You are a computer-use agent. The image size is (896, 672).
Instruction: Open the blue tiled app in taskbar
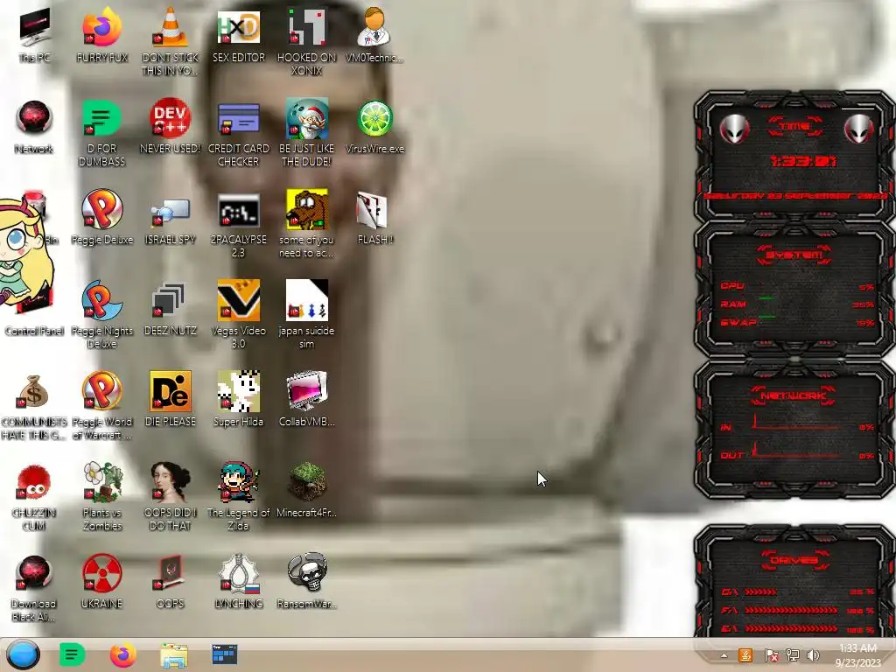pyautogui.click(x=224, y=654)
